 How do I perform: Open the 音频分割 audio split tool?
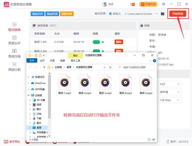click(x=14, y=67)
